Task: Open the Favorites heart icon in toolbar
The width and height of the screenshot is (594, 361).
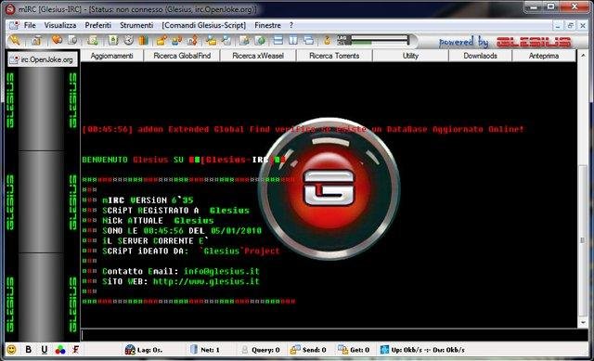Action: [57, 40]
